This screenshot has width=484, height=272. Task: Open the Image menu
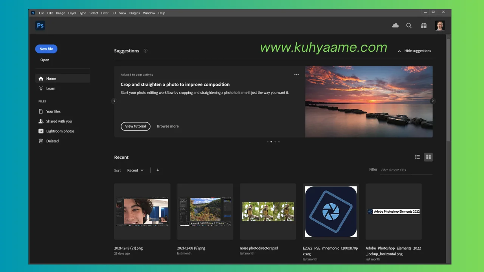pyautogui.click(x=60, y=13)
